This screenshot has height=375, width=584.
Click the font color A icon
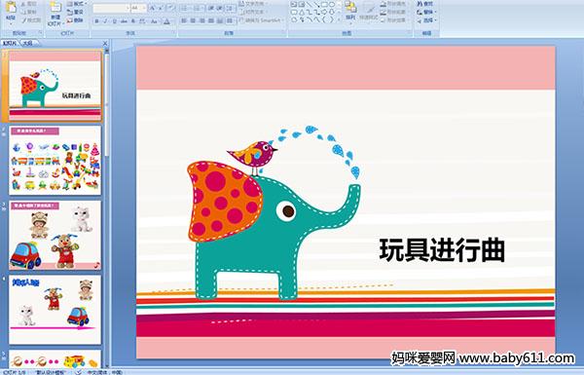pyautogui.click(x=167, y=21)
